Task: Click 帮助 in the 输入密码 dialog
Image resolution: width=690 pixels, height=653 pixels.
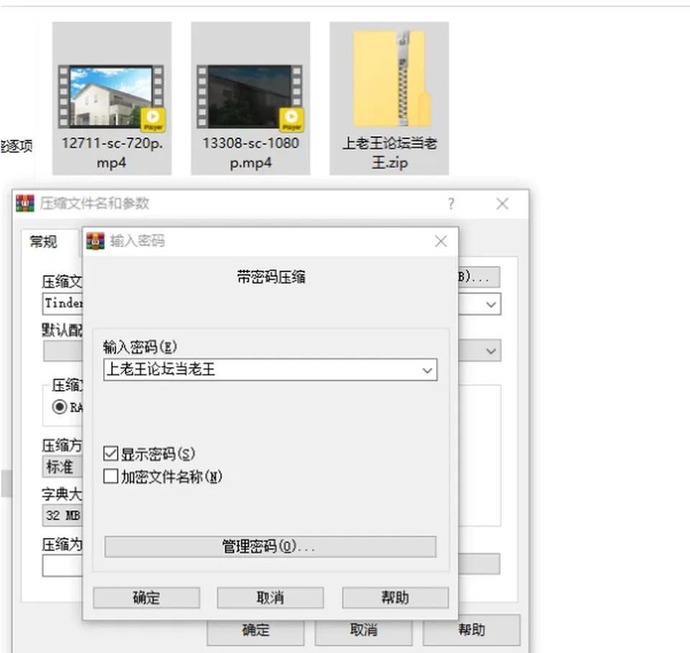Action: click(x=395, y=598)
